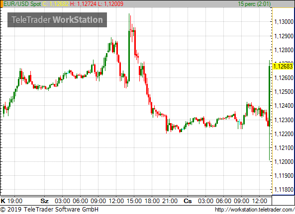Click the TeleTrader WorkStation watermark logo
Image resolution: width=295 pixels, height=214 pixels.
[57, 20]
